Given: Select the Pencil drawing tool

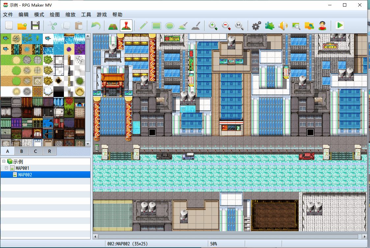Looking at the screenshot, I should click(143, 25).
